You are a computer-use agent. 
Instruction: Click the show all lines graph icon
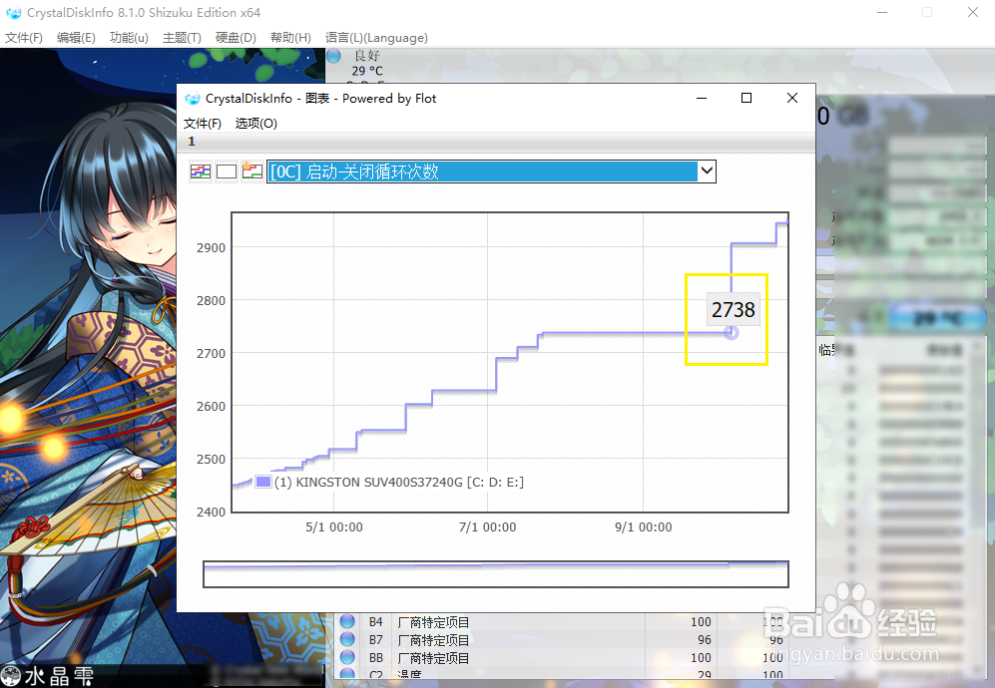click(x=201, y=172)
